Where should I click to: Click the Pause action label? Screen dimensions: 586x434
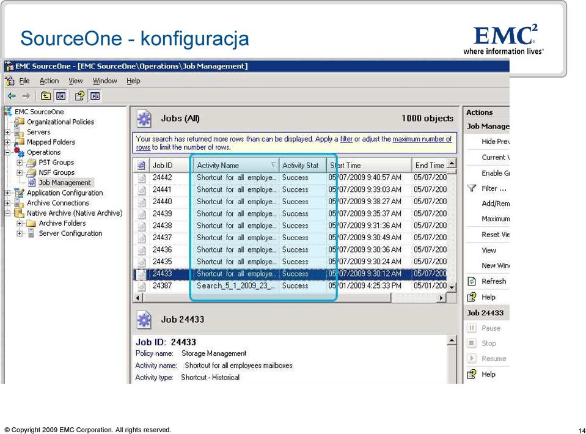(491, 328)
